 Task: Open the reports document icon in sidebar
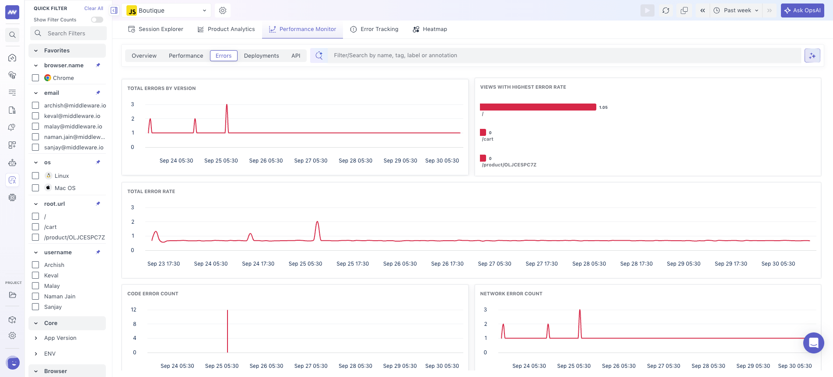pyautogui.click(x=12, y=110)
